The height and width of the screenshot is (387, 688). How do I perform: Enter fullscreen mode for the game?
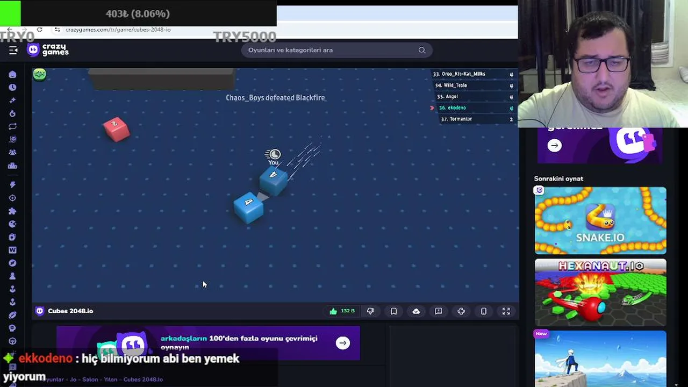coord(506,311)
